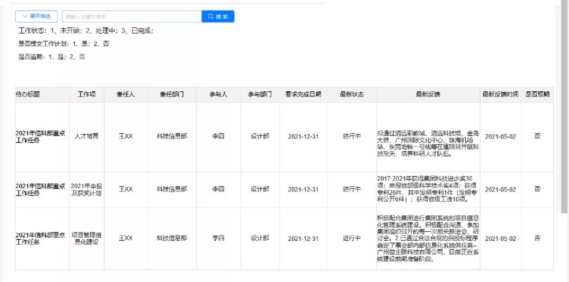The height and width of the screenshot is (282, 569).
Task: Click the 是否预期 column header
Action: (x=537, y=94)
